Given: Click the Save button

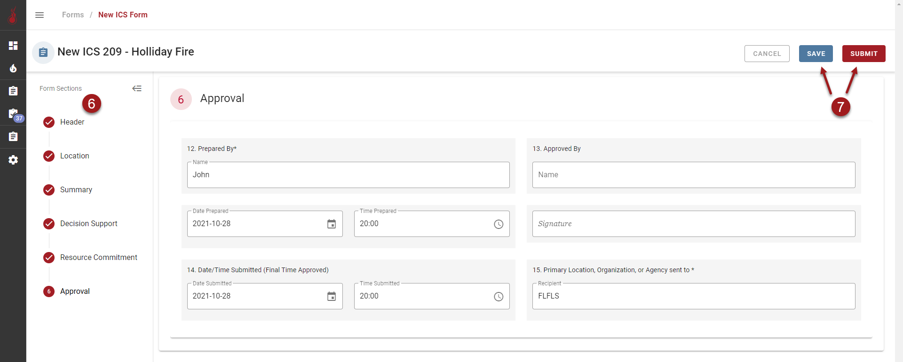Looking at the screenshot, I should (816, 54).
